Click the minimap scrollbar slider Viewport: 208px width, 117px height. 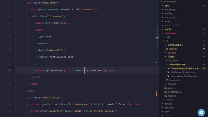click(157, 36)
